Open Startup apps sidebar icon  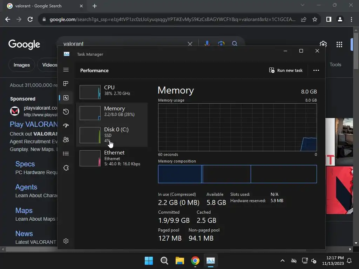(x=66, y=126)
